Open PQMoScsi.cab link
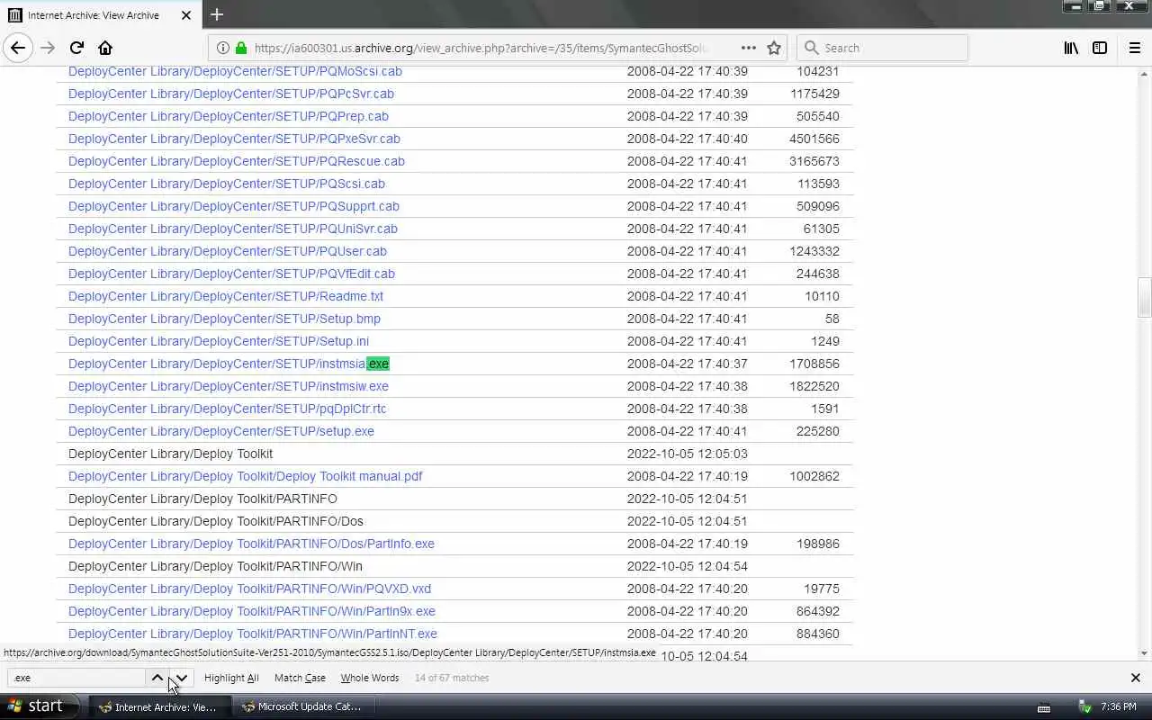This screenshot has width=1152, height=720. click(235, 71)
